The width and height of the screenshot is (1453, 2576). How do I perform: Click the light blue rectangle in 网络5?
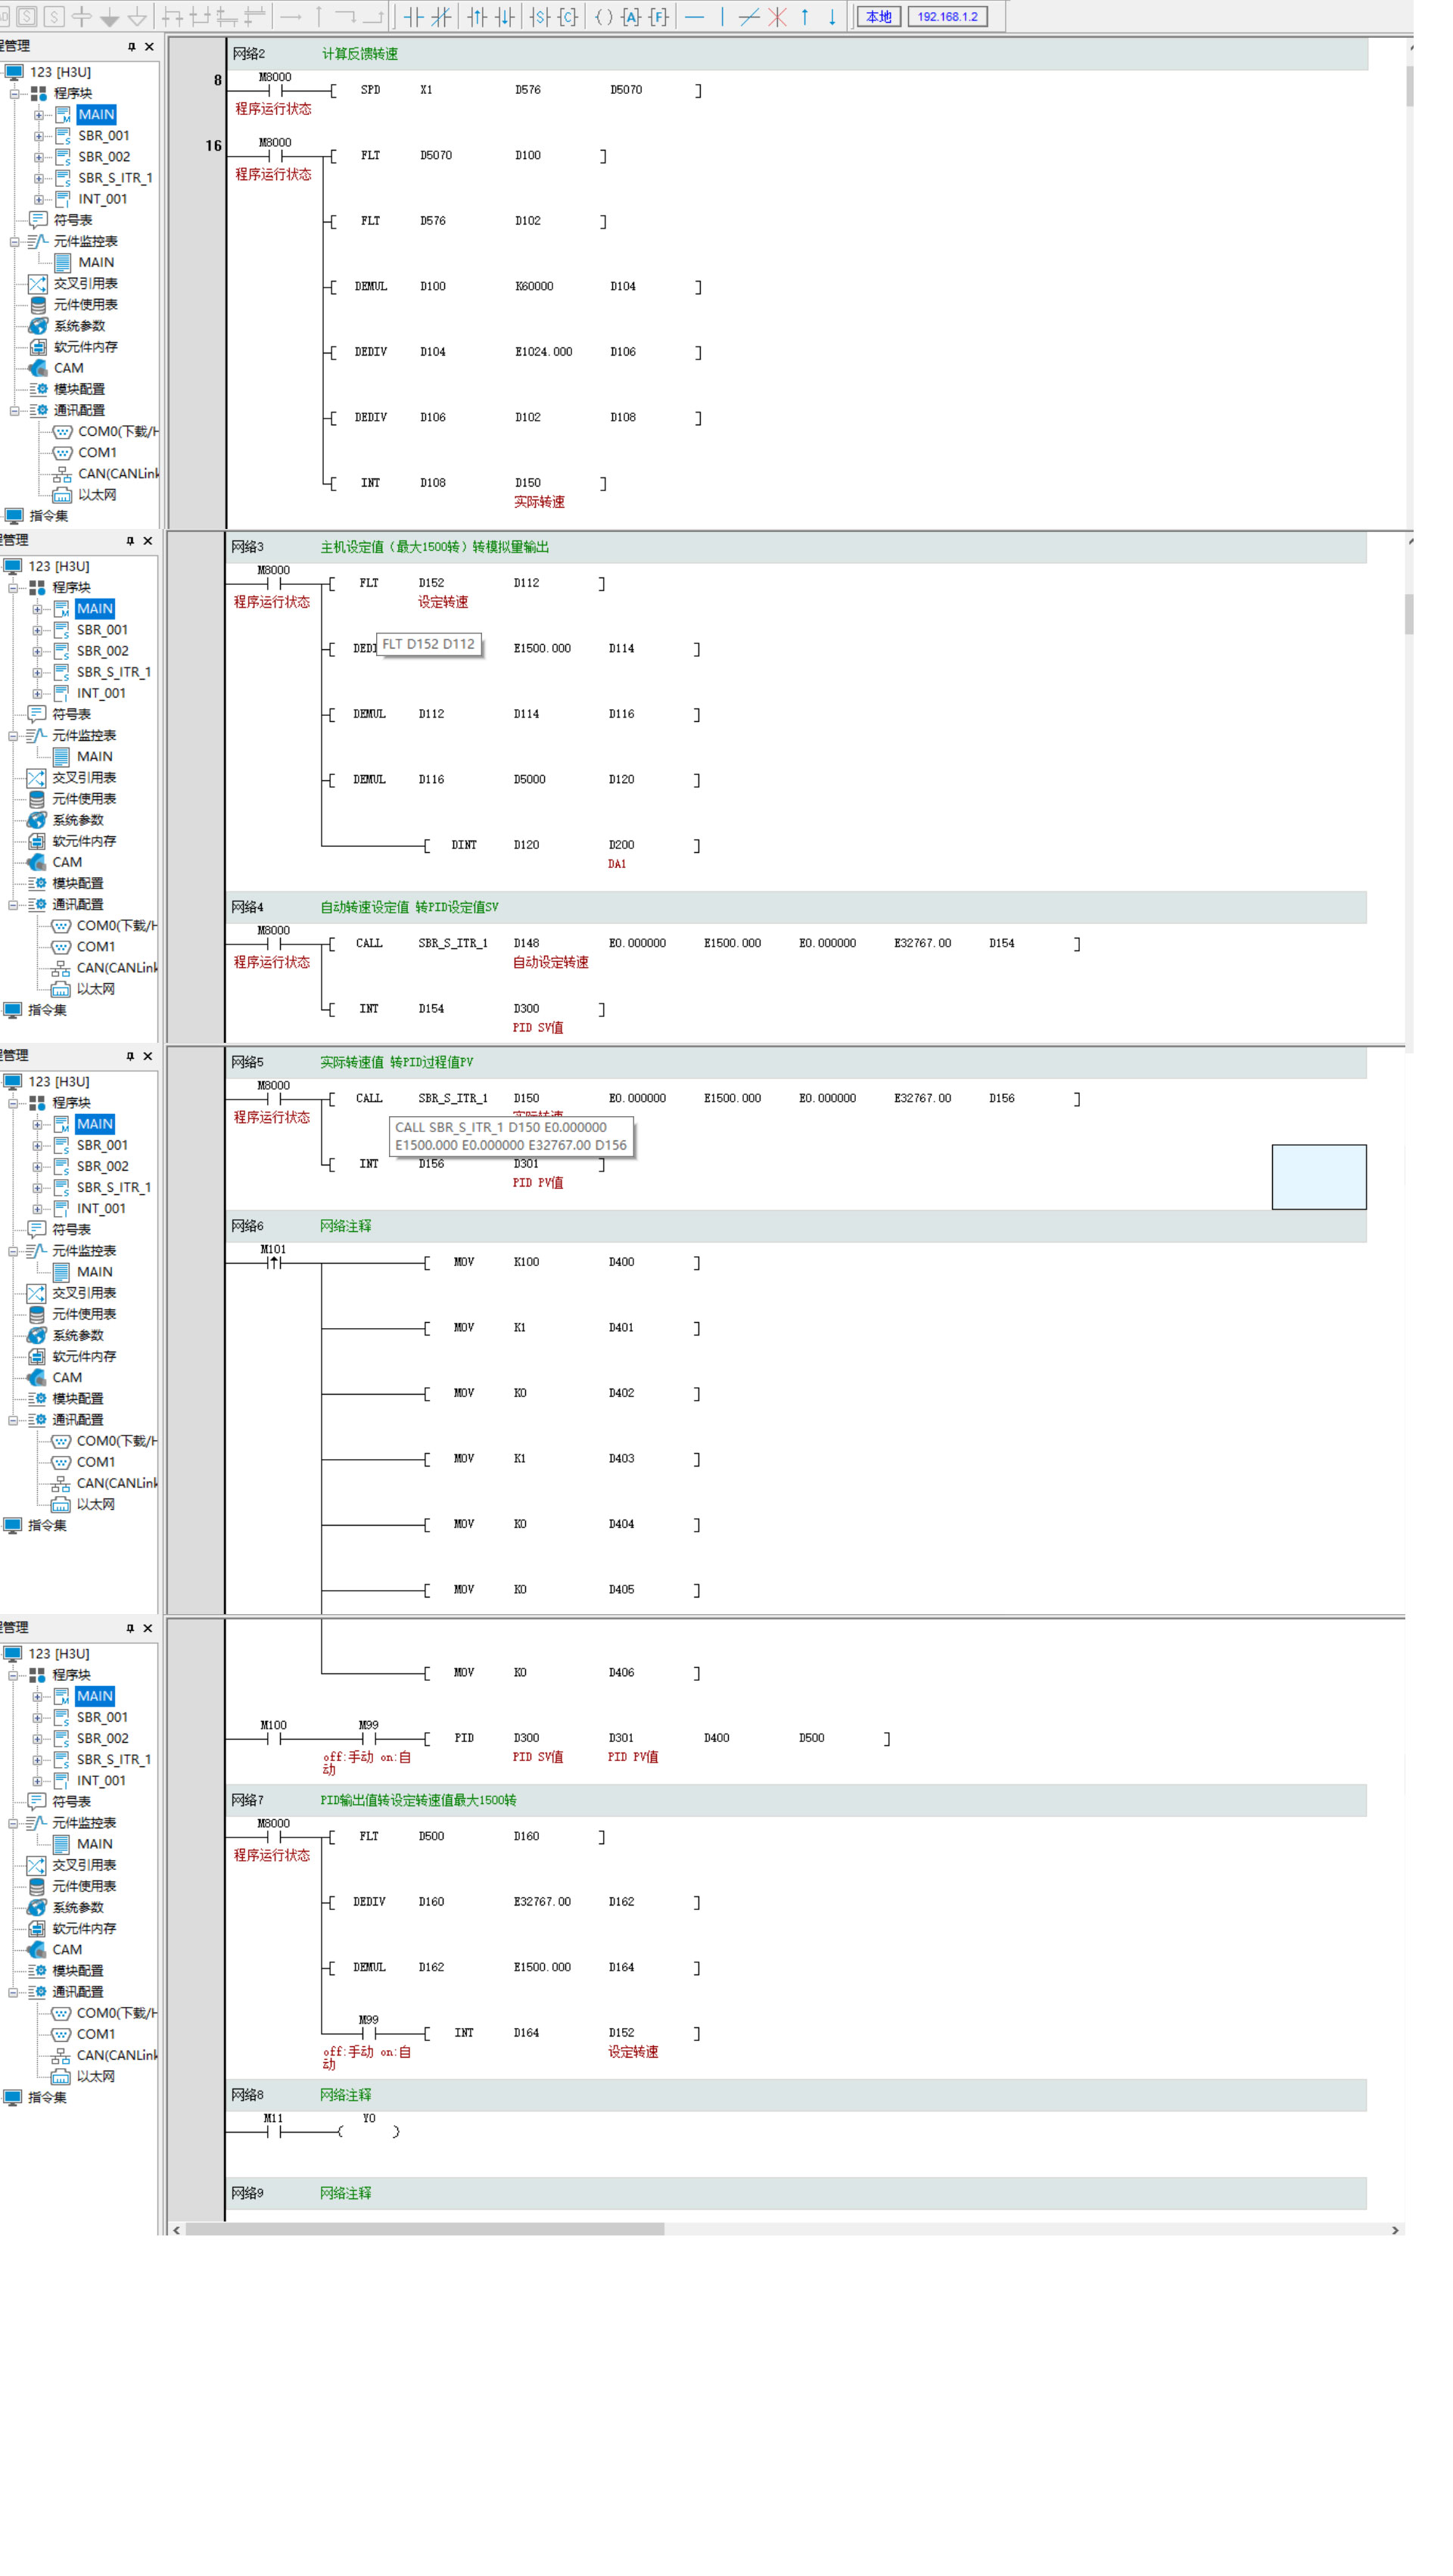click(x=1318, y=1177)
